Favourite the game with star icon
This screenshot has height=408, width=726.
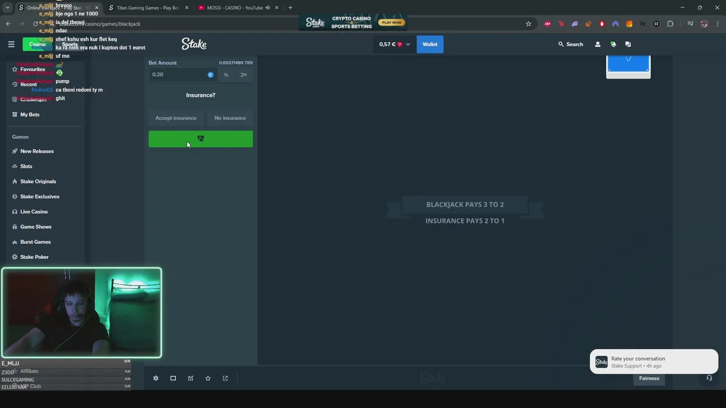pyautogui.click(x=208, y=378)
